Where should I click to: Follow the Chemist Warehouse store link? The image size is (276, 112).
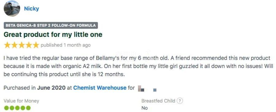(100, 88)
